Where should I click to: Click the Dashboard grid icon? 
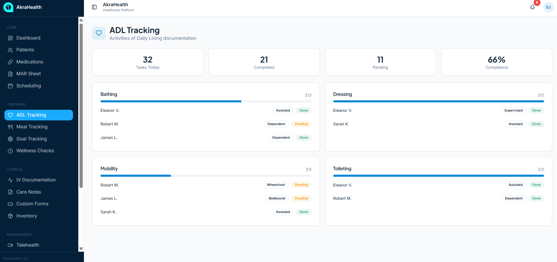(x=10, y=38)
